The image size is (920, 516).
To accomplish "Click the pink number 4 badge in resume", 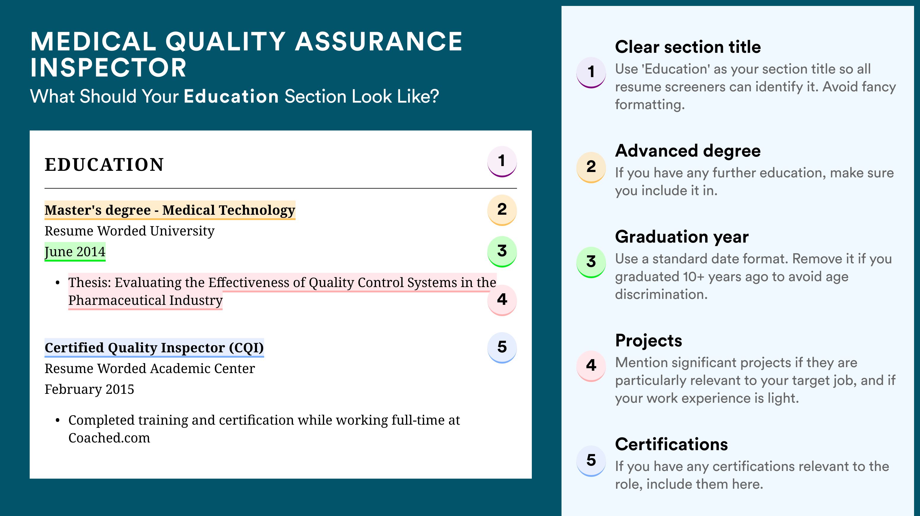I will (502, 300).
